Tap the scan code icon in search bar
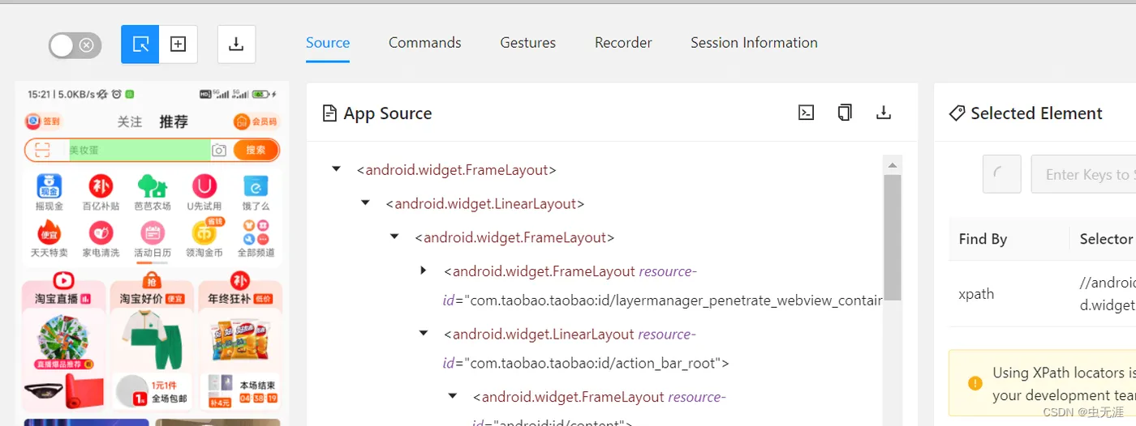The width and height of the screenshot is (1136, 426). pyautogui.click(x=43, y=150)
